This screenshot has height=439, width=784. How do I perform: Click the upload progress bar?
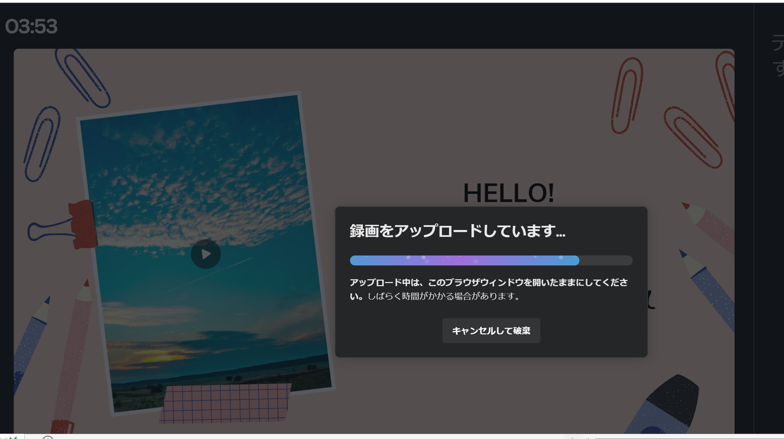point(491,260)
